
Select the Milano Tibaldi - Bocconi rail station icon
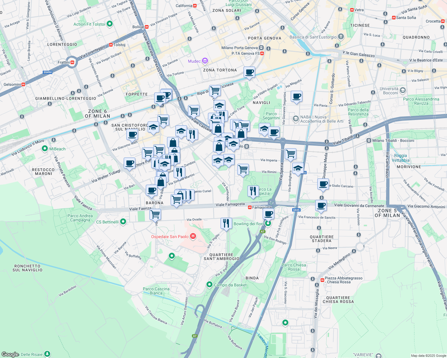pyautogui.click(x=369, y=140)
